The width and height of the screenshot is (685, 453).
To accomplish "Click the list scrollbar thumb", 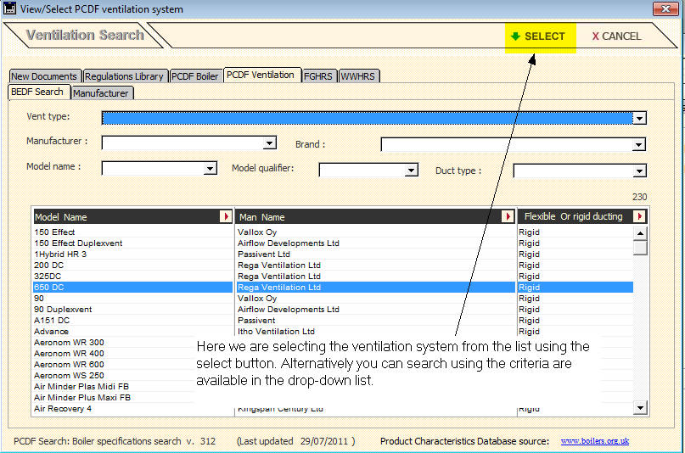I will point(640,248).
